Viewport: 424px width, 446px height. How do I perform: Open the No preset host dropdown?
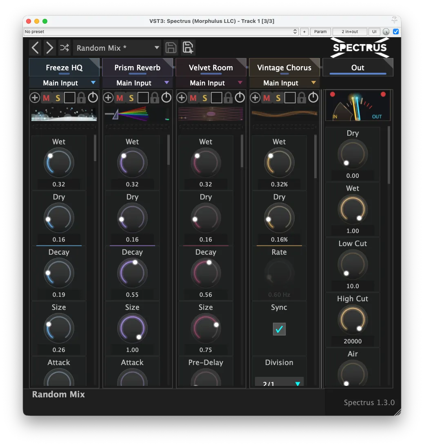(161, 31)
